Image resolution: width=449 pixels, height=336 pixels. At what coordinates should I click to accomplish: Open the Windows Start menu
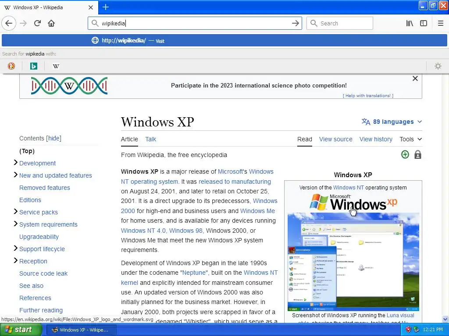click(21, 329)
